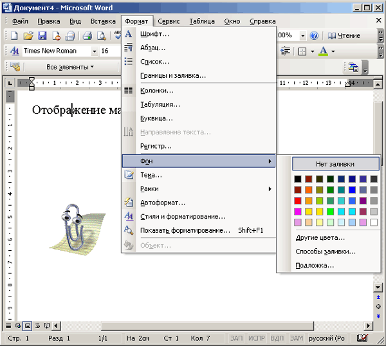Expand the Рамки submenu
This screenshot has width=386, height=346.
198,188
